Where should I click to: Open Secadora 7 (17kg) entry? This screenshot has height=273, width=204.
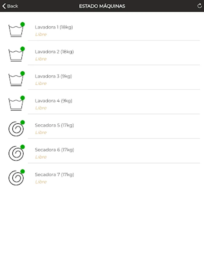pyautogui.click(x=102, y=176)
